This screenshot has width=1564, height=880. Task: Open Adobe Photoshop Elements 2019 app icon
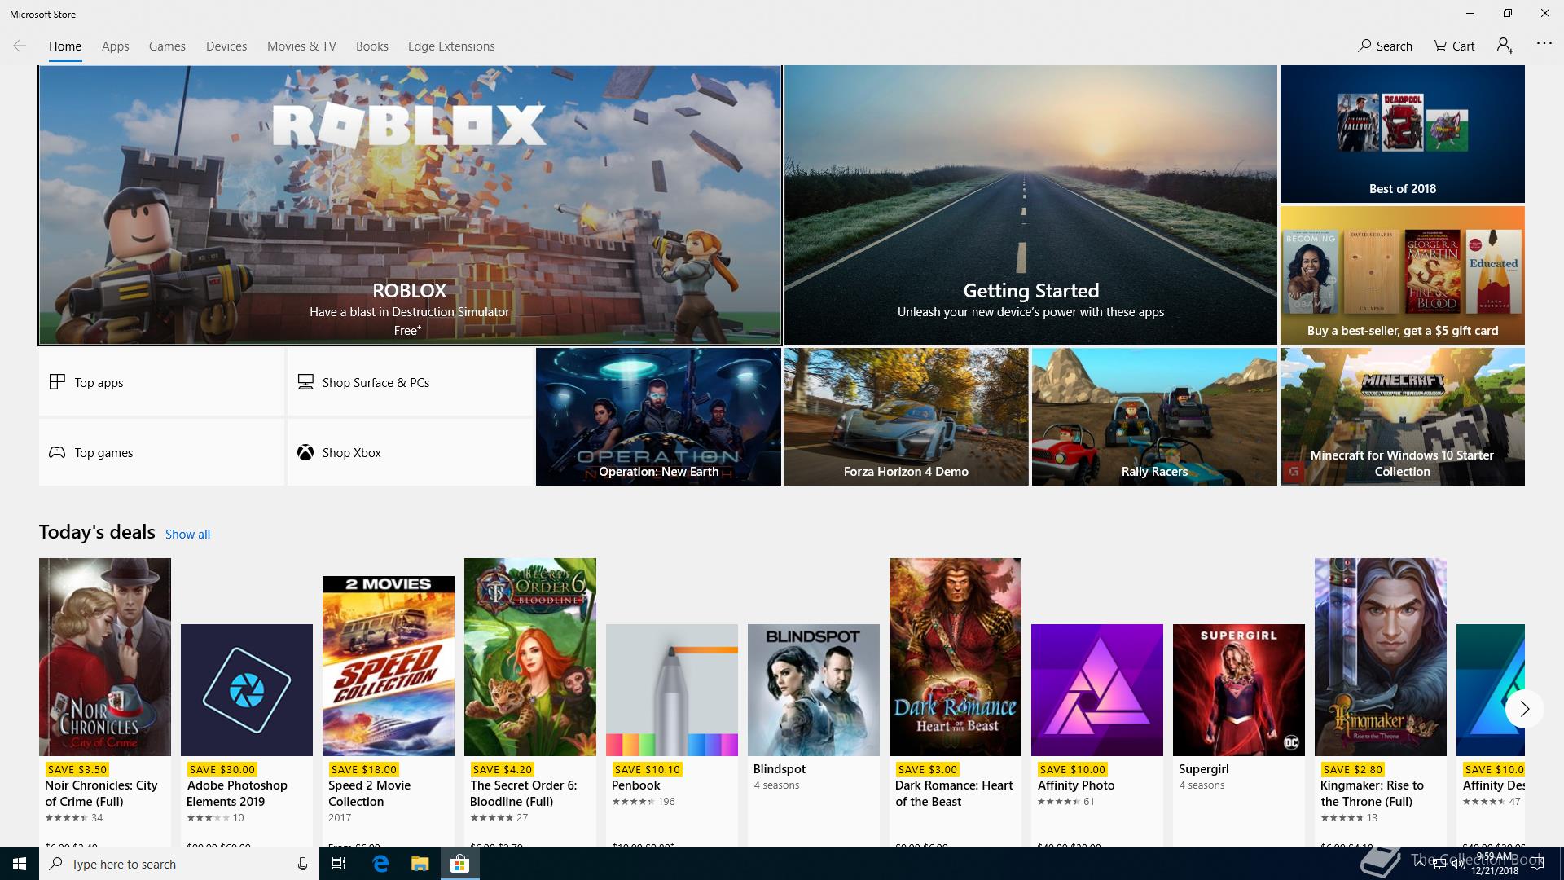(247, 690)
